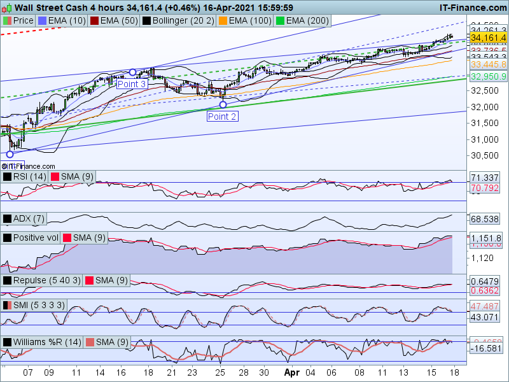Click the candlestick icon beside Wall Street Cash title
The height and width of the screenshot is (382, 509).
coord(6,8)
